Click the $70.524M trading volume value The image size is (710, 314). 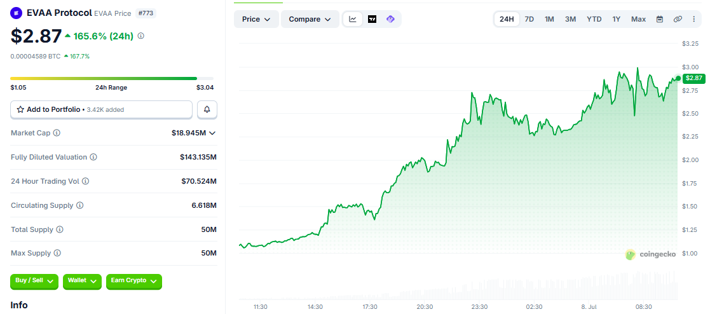199,181
